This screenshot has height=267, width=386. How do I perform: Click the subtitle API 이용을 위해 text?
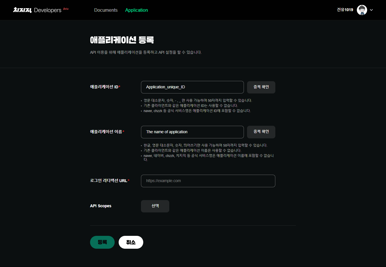[146, 52]
